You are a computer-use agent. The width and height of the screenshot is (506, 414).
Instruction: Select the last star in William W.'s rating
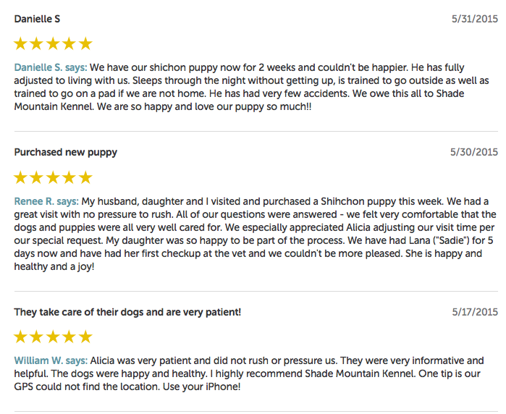click(x=85, y=337)
